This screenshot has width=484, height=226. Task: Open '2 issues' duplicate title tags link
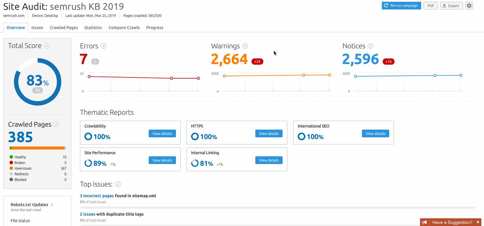88,214
